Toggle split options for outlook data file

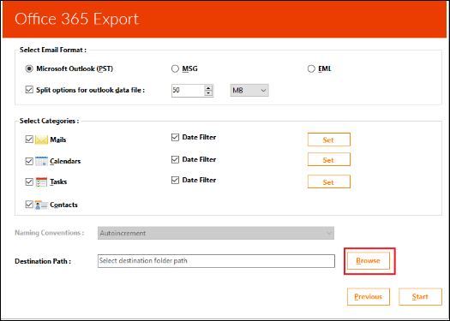[x=29, y=90]
